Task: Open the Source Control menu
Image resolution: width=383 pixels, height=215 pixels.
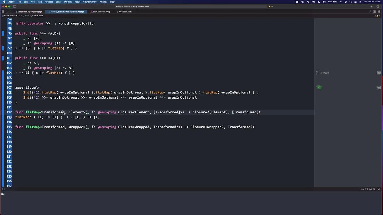Action: click(90, 2)
